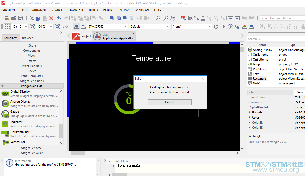Click the hierarchy navigate-up icon
The height and width of the screenshot is (176, 305).
(203, 18)
